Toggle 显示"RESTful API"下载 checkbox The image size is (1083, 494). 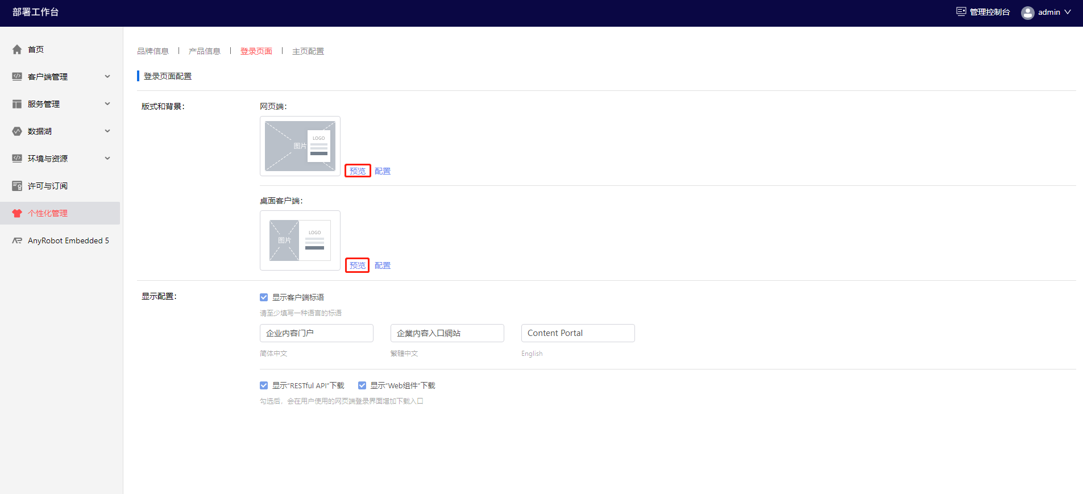click(264, 385)
